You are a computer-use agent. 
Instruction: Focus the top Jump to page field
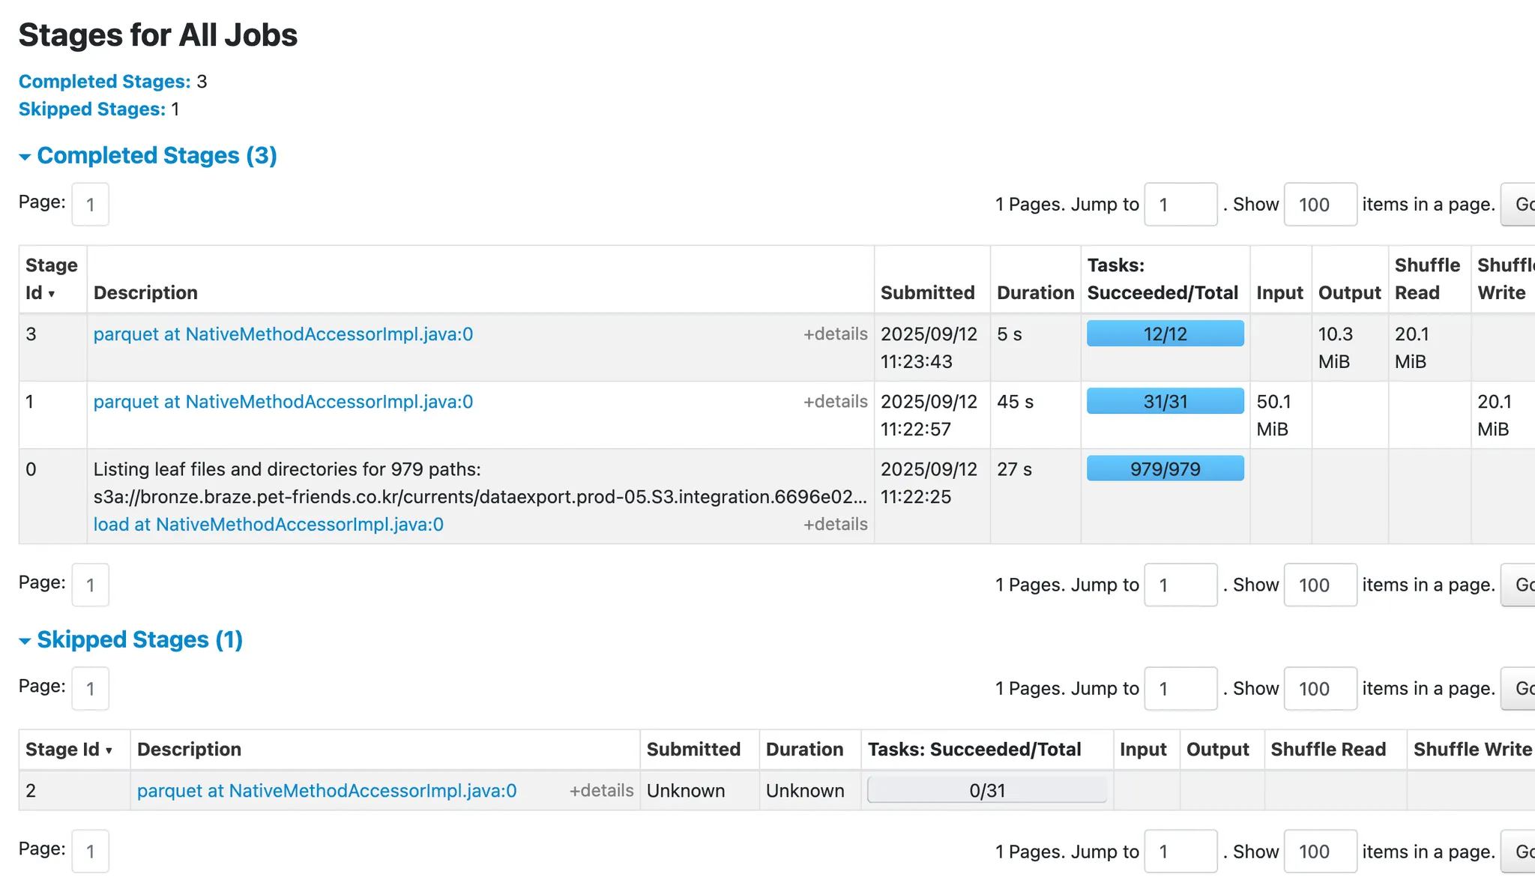pos(1180,205)
